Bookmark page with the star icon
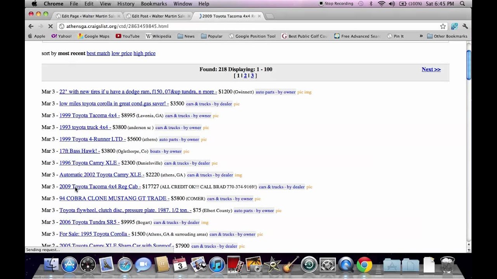Viewport: 497px width, 279px height. 443,26
